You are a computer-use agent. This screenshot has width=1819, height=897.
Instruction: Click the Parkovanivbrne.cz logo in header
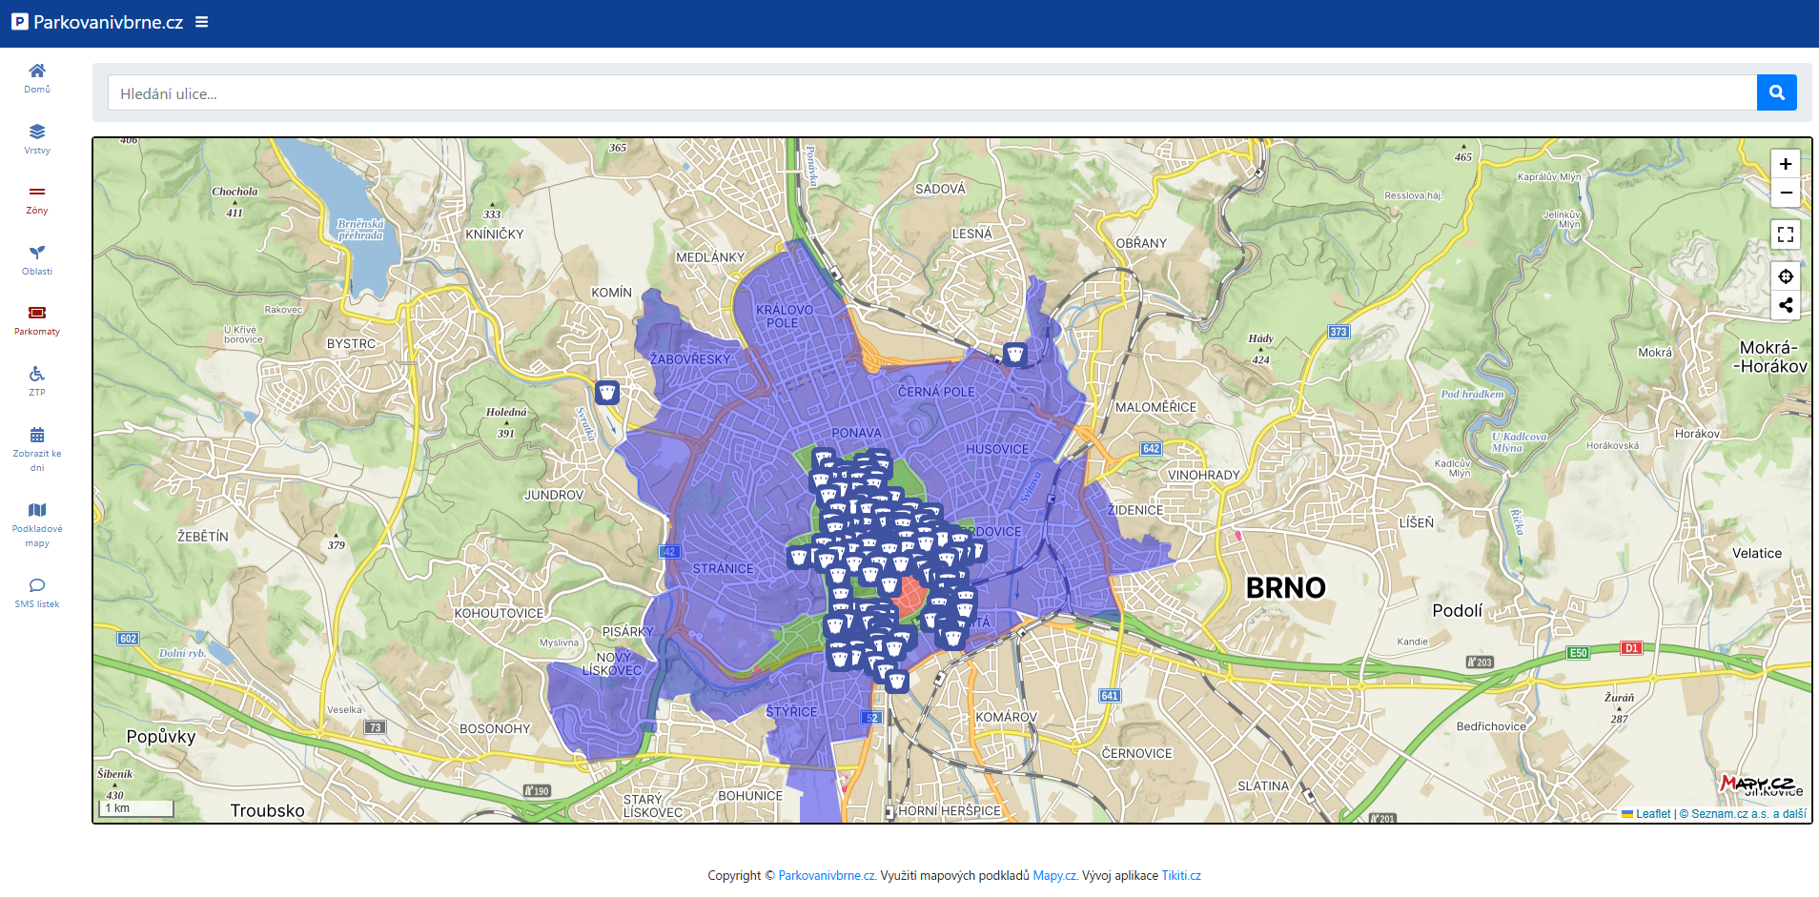(x=97, y=22)
